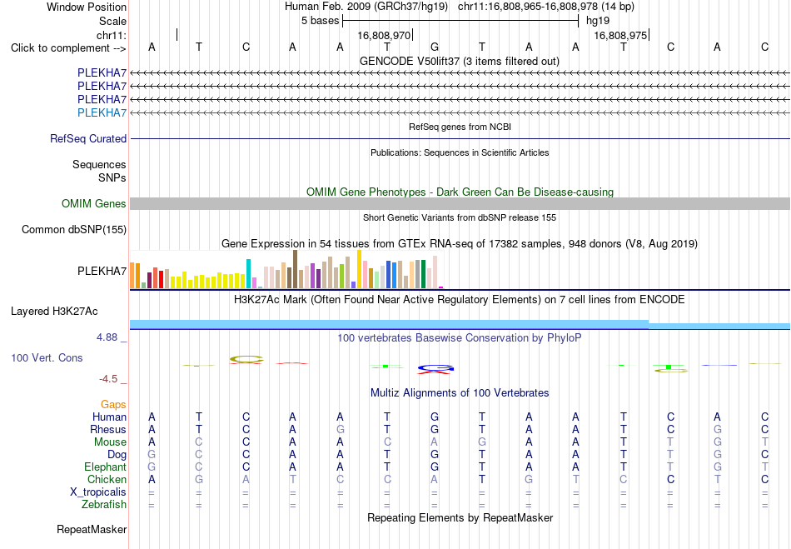Click the blue G logo in PhyloP conservation
Viewport: 791px width, 549px height.
435,368
